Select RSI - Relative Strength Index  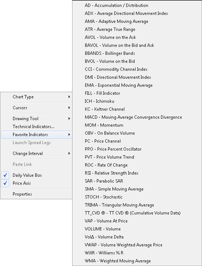pos(137,173)
